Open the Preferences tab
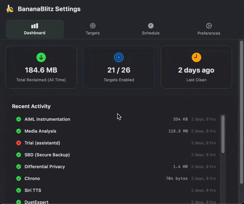Viewport: 244px width, 204px height. click(209, 29)
